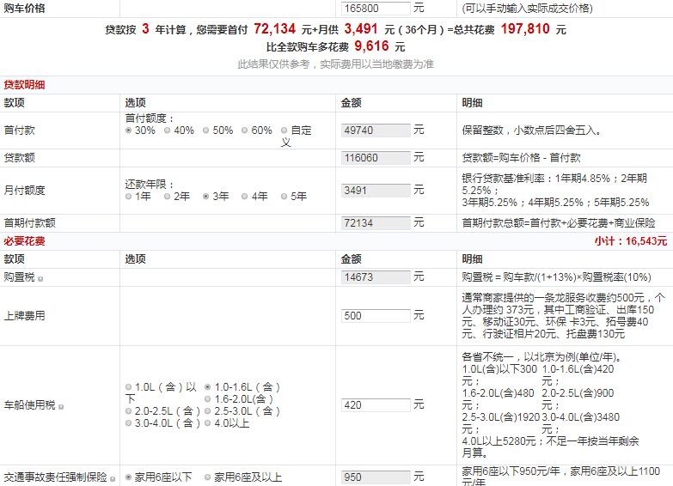The image size is (673, 486).
Task: Click the extra cost figure 9,616
Action: point(371,46)
